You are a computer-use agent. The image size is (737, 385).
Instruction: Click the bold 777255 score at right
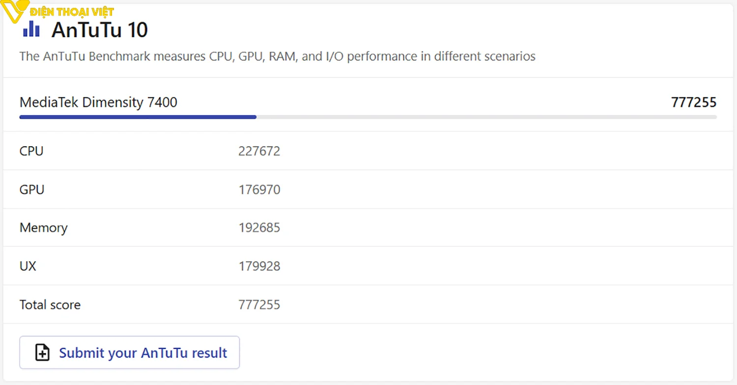click(693, 103)
